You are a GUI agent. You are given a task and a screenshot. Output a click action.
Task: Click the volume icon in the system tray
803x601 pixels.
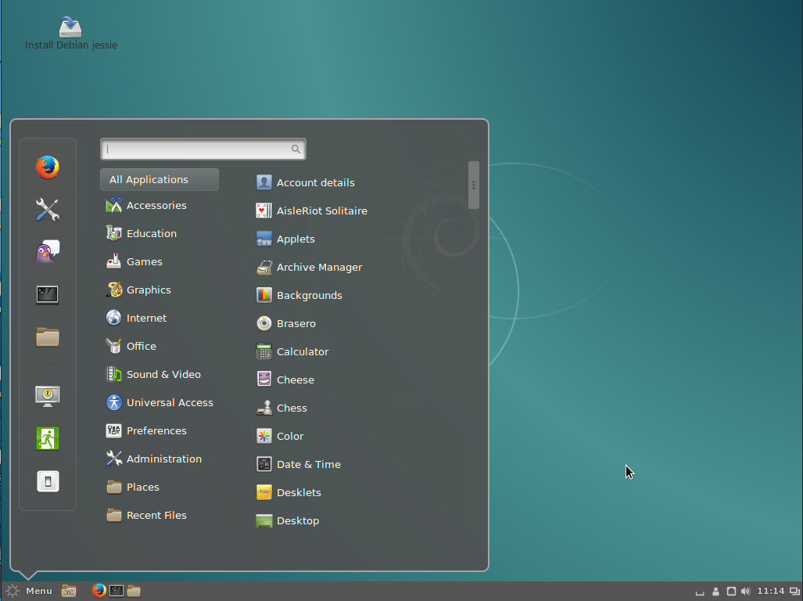[746, 591]
